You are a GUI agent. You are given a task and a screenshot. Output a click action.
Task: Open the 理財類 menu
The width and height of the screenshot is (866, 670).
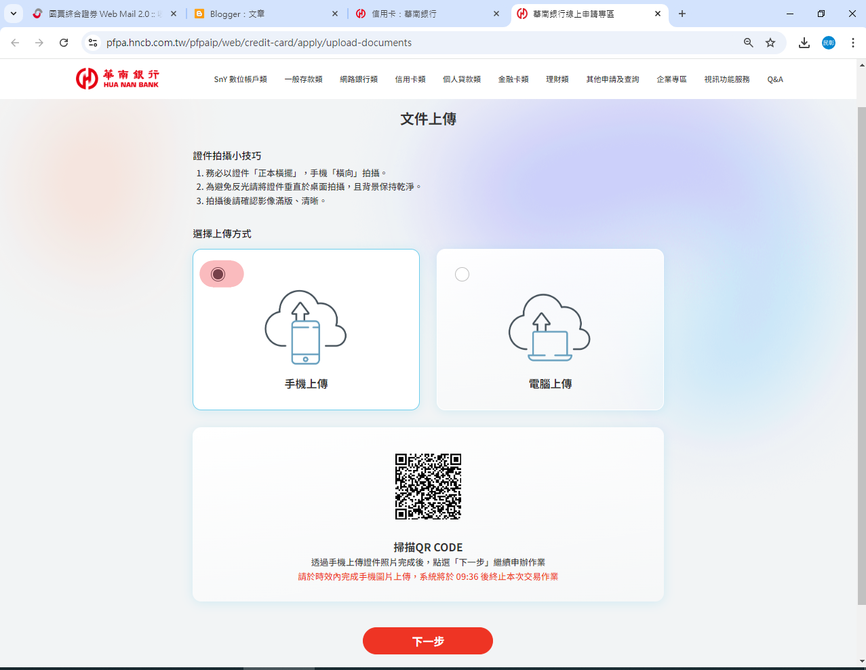click(557, 79)
